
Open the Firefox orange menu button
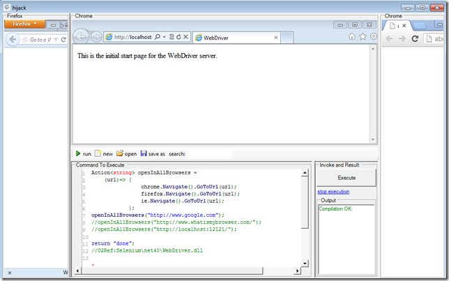(x=24, y=24)
